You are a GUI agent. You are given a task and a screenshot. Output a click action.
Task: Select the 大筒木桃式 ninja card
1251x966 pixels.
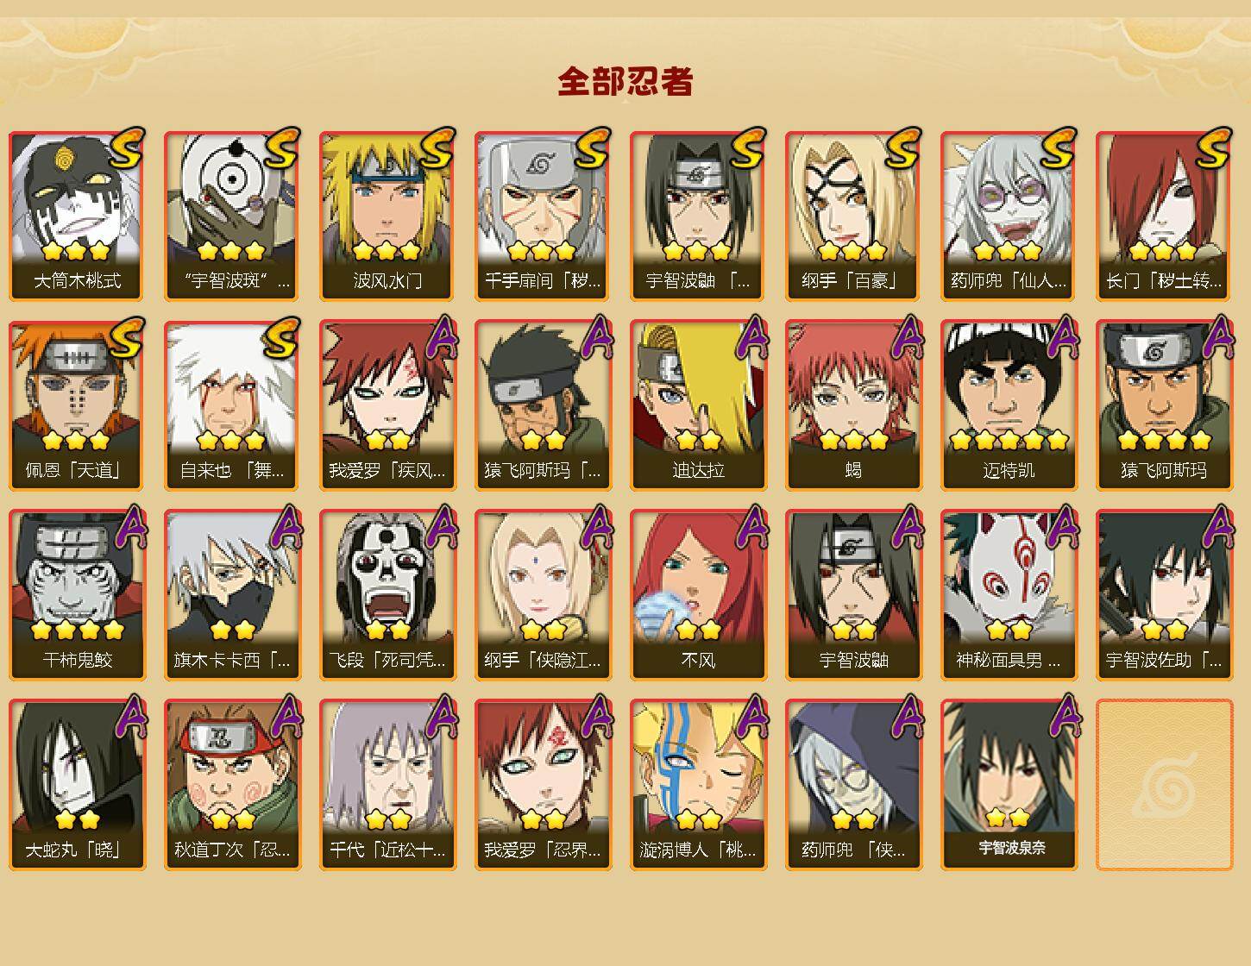click(x=78, y=216)
